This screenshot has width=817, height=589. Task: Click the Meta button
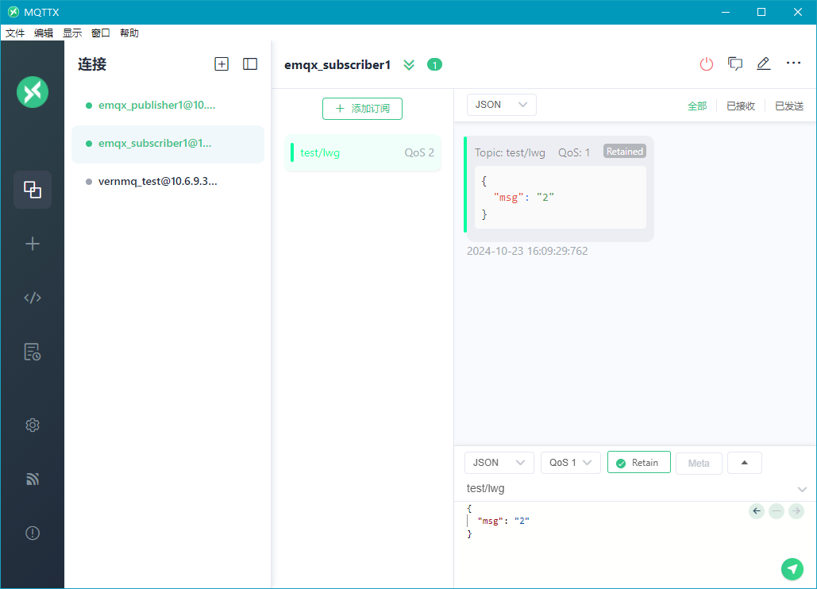pos(699,463)
